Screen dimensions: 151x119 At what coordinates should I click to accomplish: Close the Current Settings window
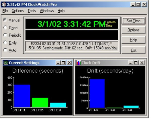(x=69, y=63)
